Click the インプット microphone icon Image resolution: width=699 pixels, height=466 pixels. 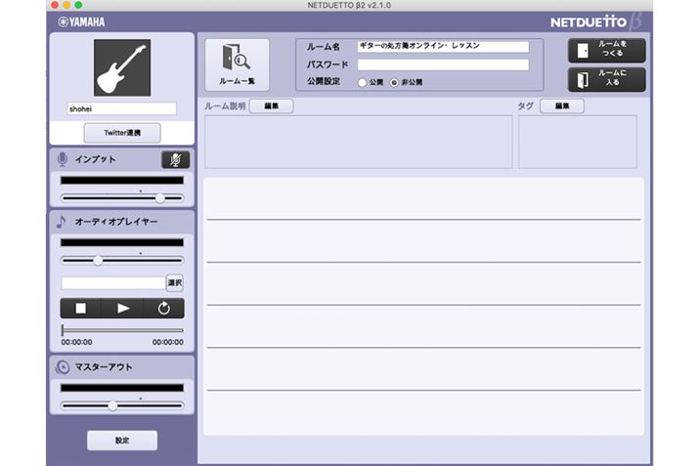(x=63, y=159)
